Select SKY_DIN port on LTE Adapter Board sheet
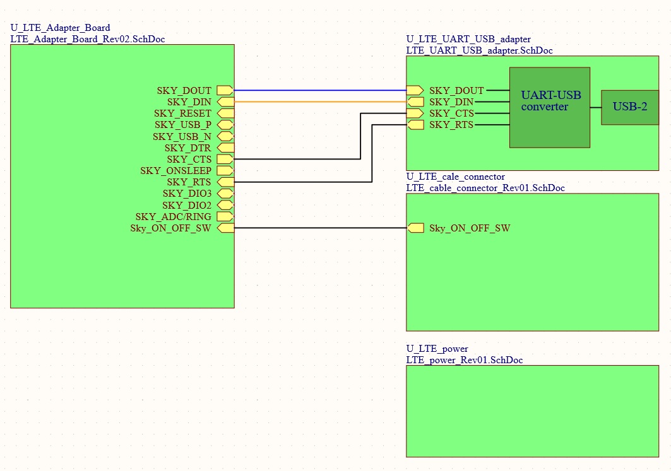The height and width of the screenshot is (471, 671). [225, 102]
